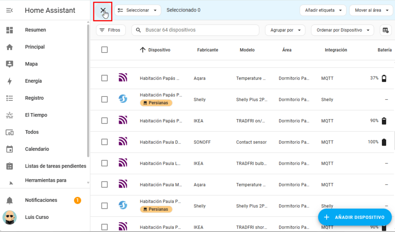Check the Aqara Habitación Papás device row
The image size is (395, 232).
(x=105, y=78)
